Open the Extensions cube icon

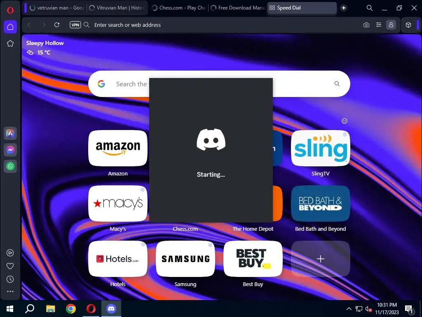pyautogui.click(x=408, y=25)
